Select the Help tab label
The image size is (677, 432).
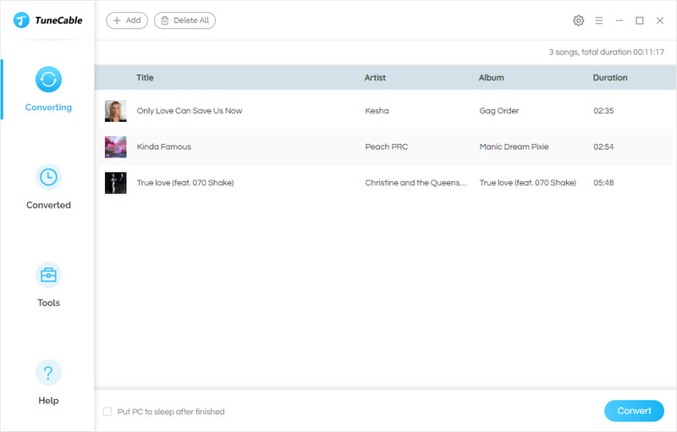[x=48, y=401]
